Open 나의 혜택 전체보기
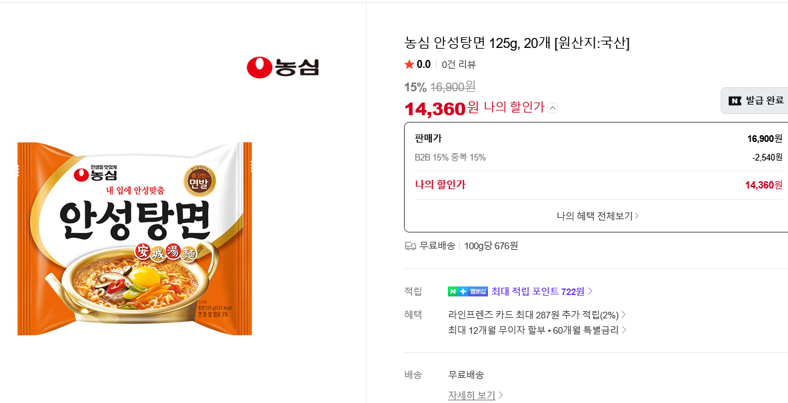The image size is (788, 403). tap(597, 216)
